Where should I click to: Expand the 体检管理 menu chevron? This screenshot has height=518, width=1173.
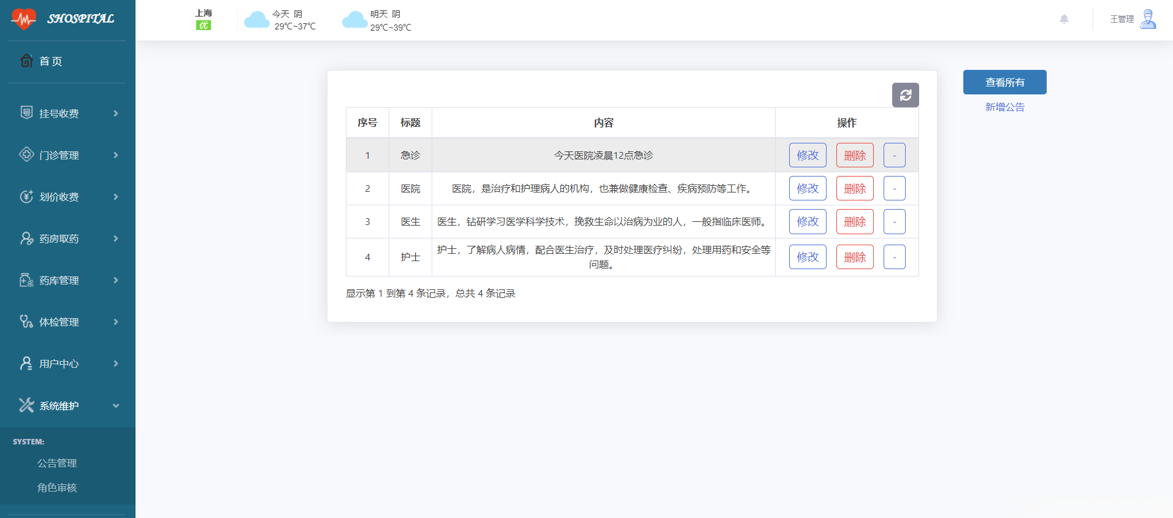(x=116, y=322)
